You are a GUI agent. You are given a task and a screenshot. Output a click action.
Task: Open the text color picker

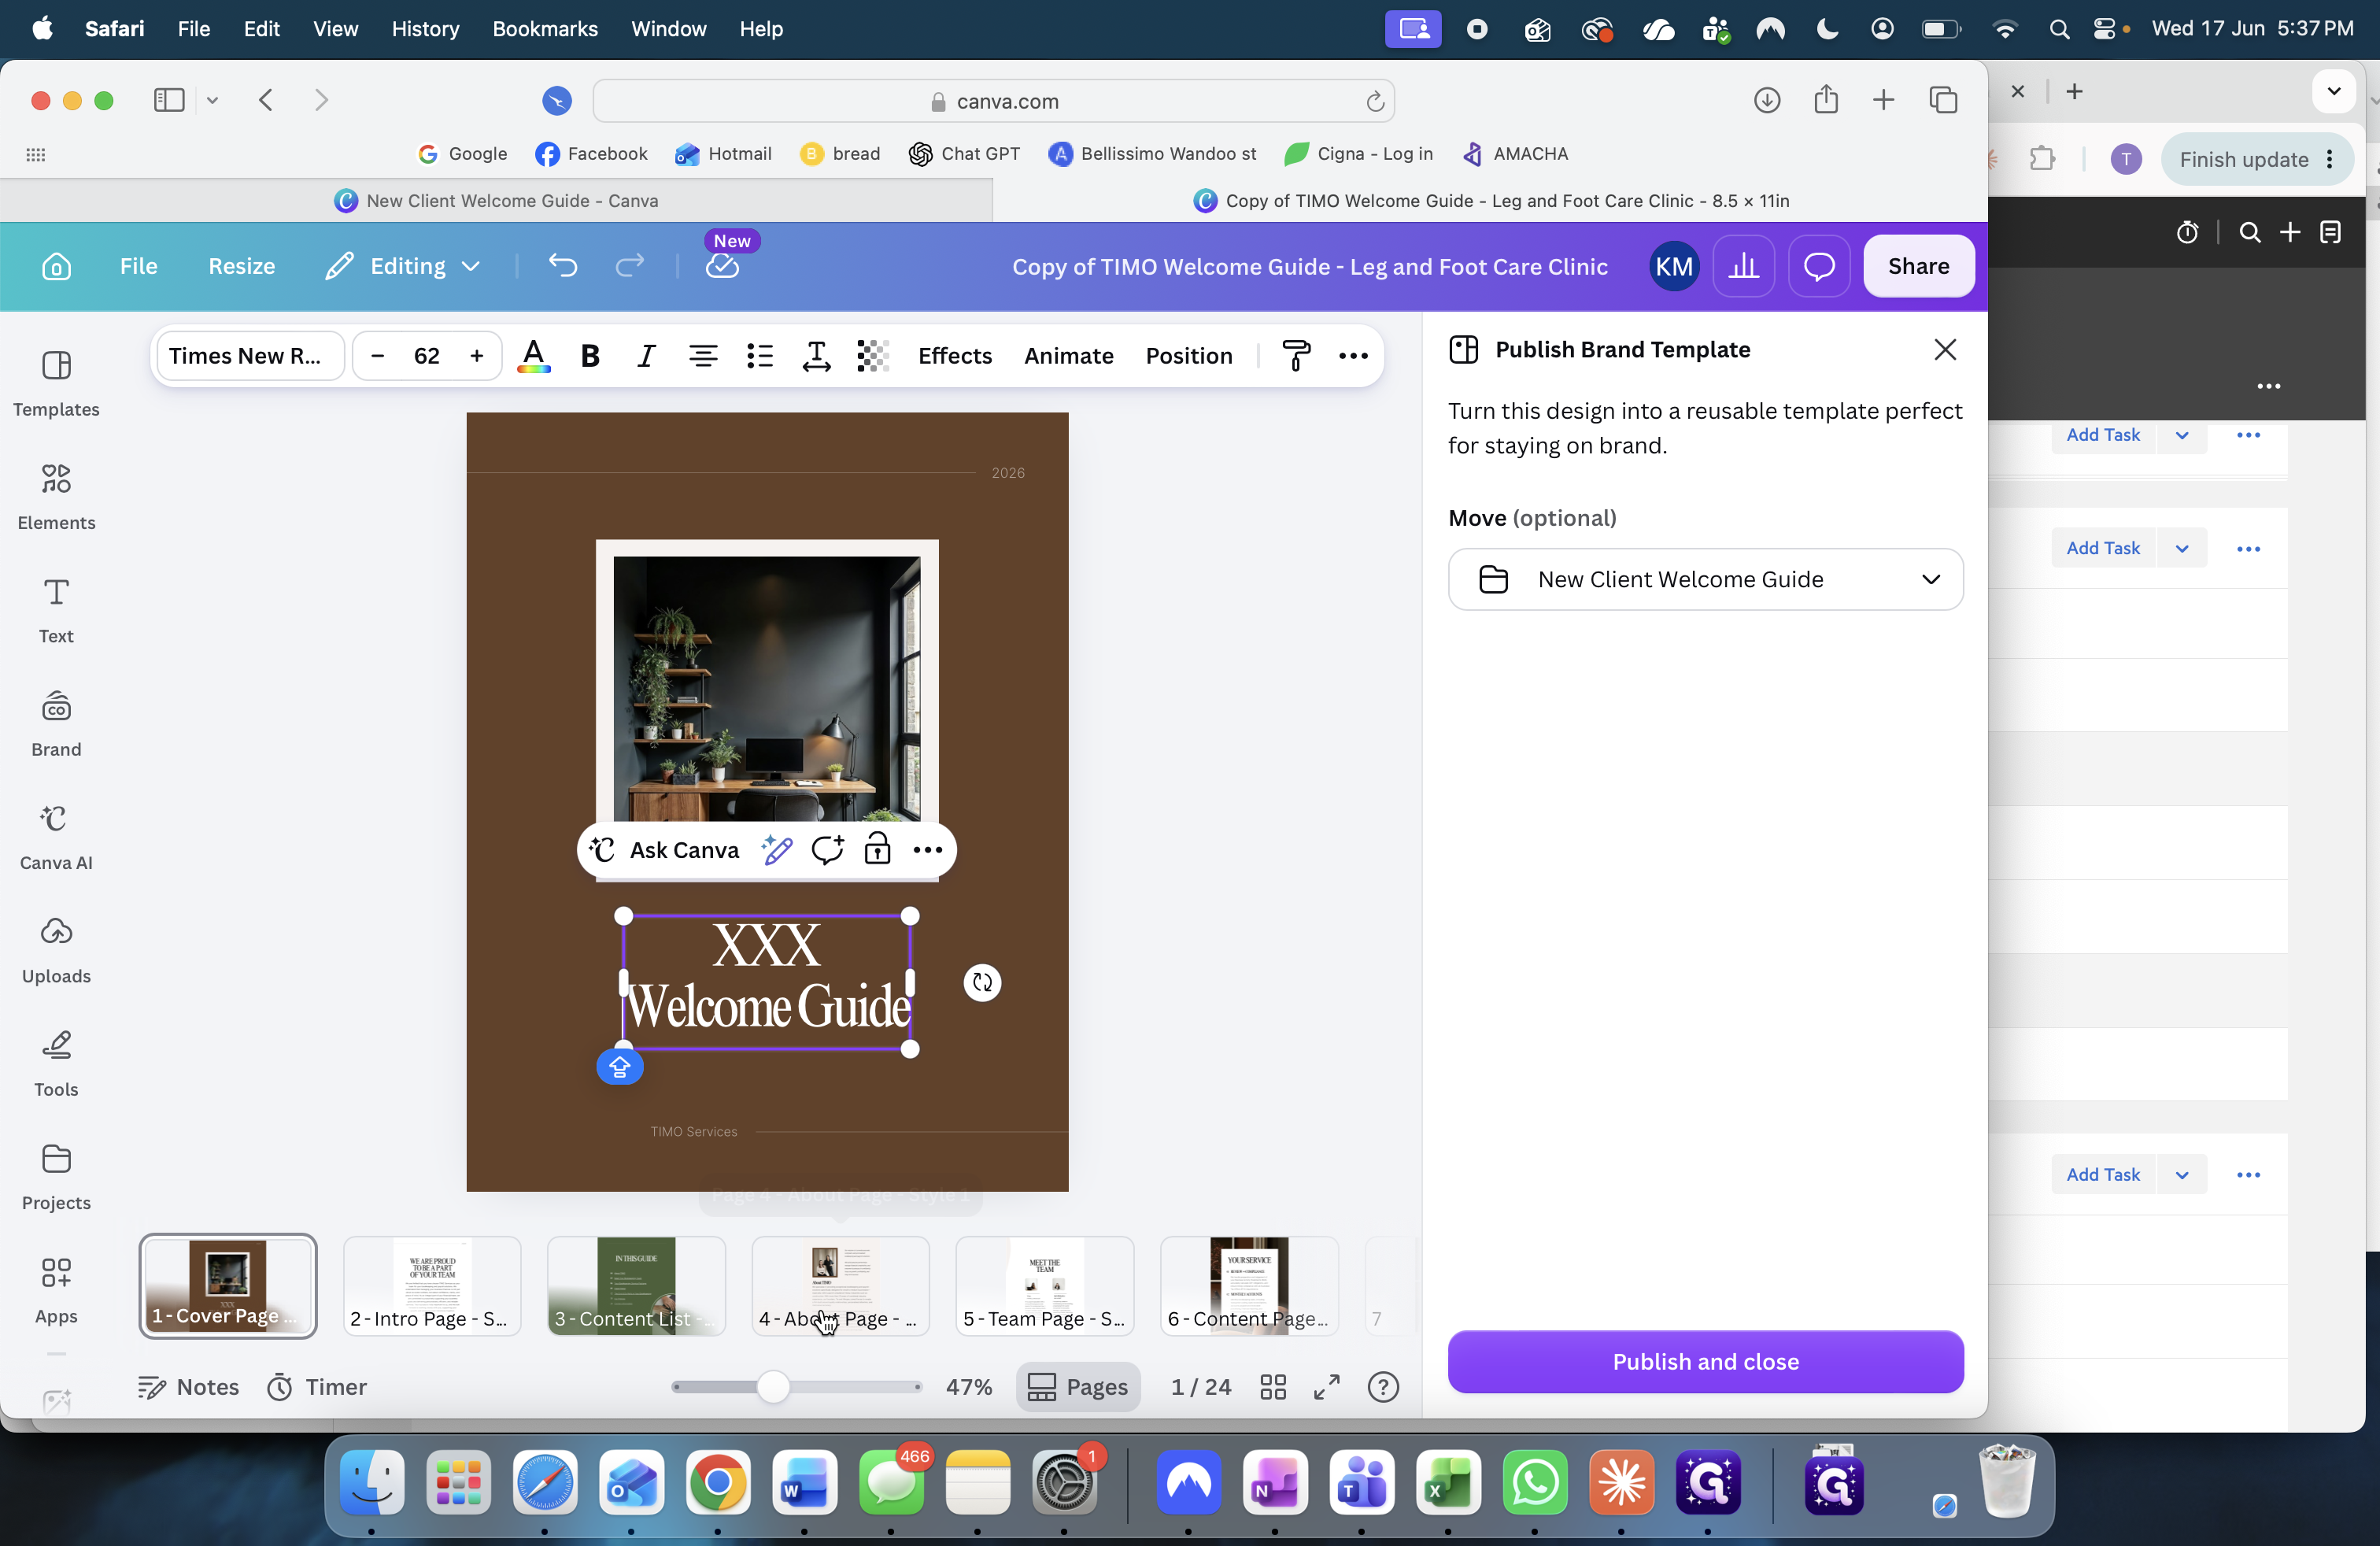click(533, 356)
